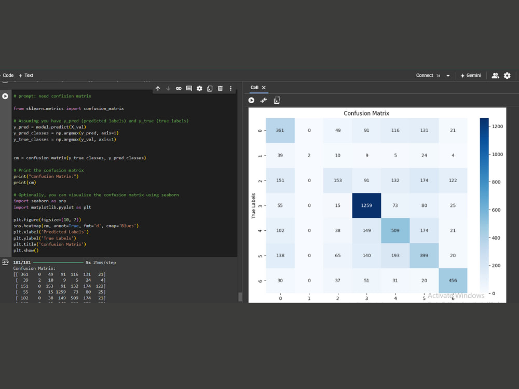The height and width of the screenshot is (389, 519).
Task: Click the 'y_pred = model.predict(X_val)' line
Action: coord(50,127)
